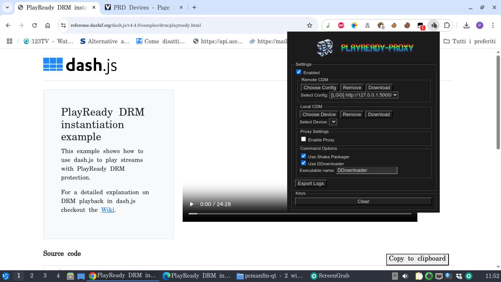Click the clock showing 11:52

click(x=492, y=276)
